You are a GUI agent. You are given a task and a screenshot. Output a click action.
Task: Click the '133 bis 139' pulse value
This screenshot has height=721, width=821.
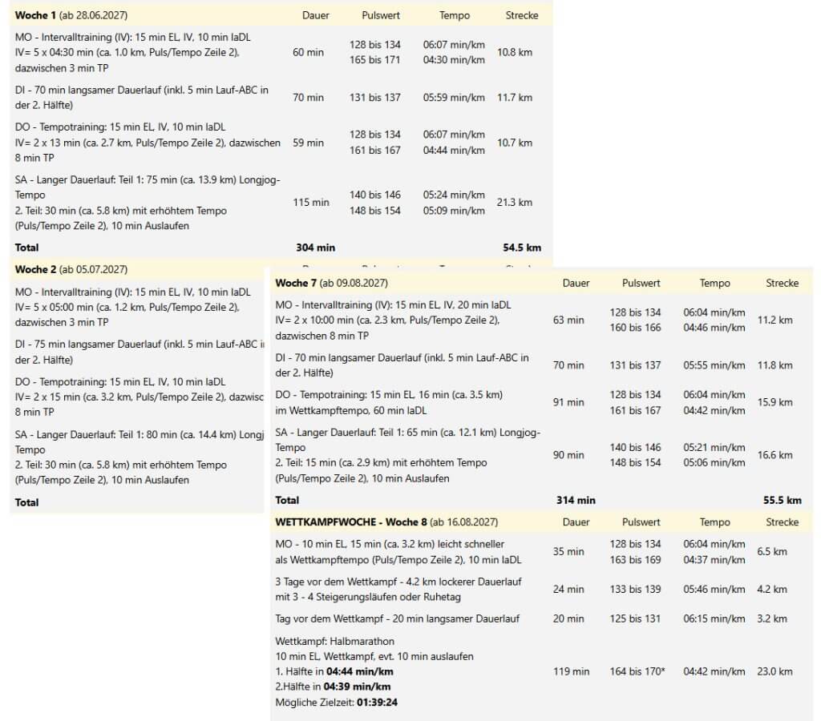coord(635,589)
